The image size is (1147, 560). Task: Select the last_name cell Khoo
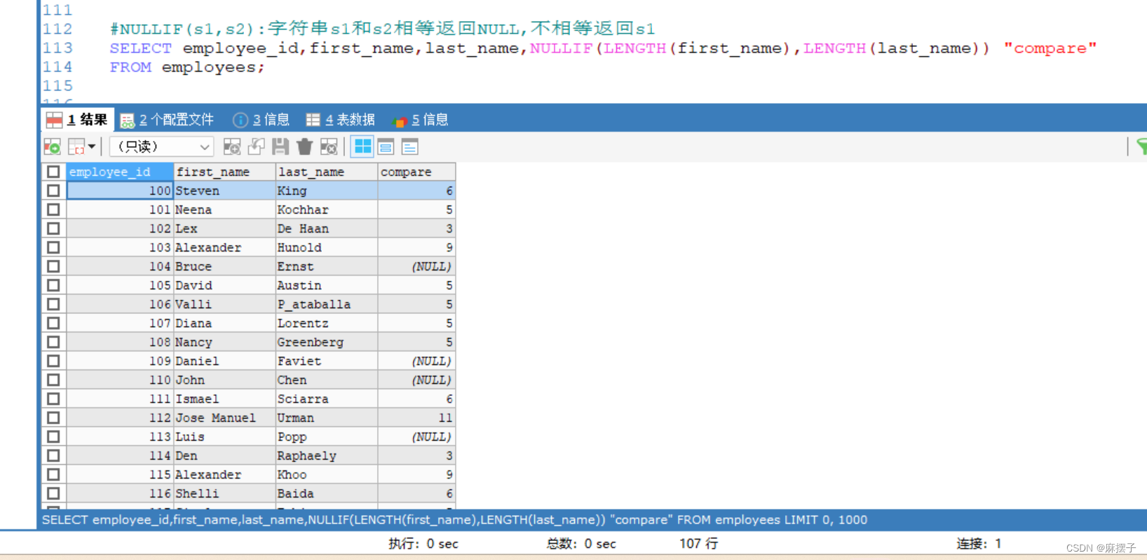pos(327,474)
